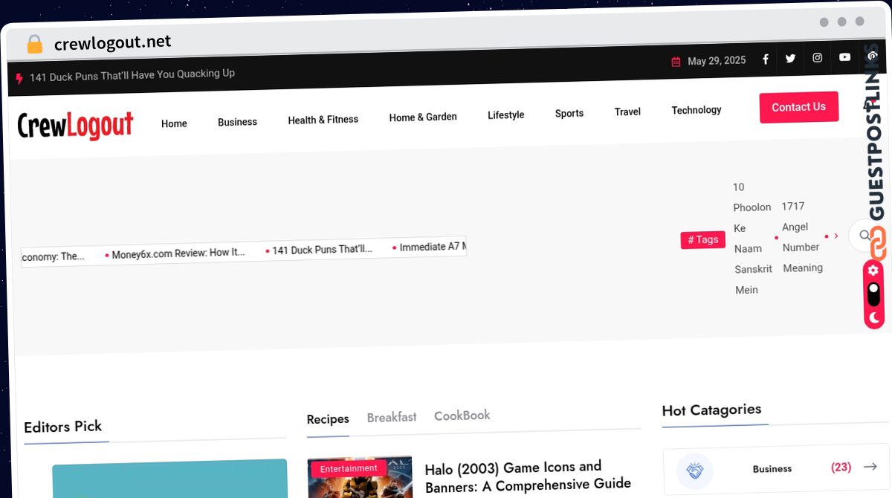
Task: Open the Technology menu item
Action: (697, 110)
